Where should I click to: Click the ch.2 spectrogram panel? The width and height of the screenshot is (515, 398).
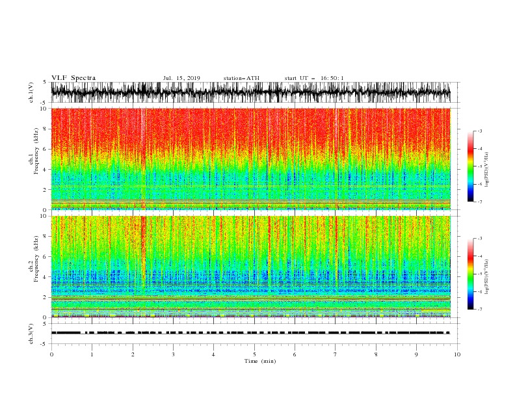coord(251,267)
